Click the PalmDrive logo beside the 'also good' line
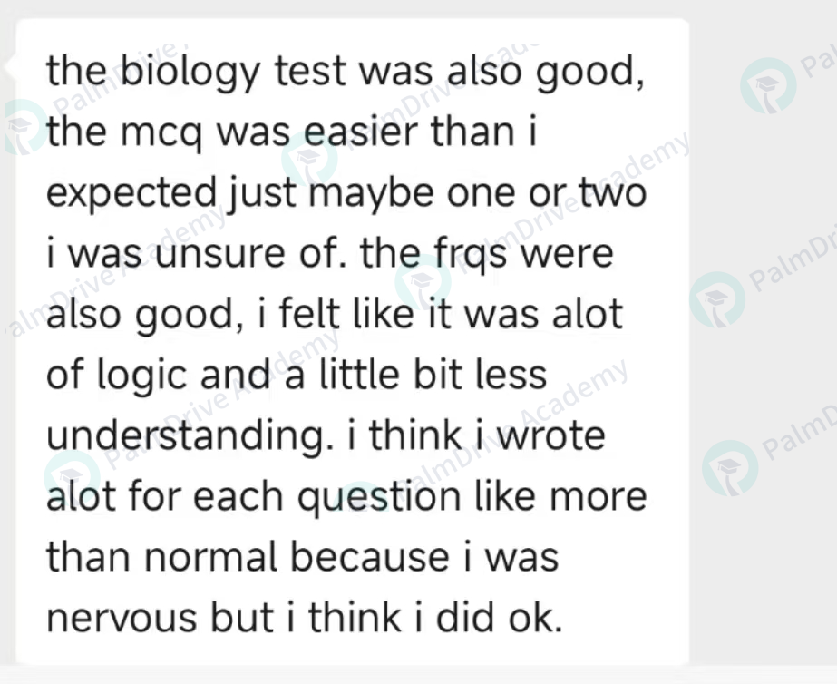Screen dimensions: 837x684 click(717, 300)
